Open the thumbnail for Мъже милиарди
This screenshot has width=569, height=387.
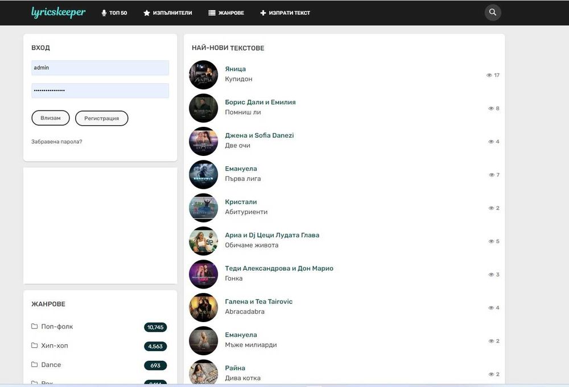pyautogui.click(x=204, y=340)
